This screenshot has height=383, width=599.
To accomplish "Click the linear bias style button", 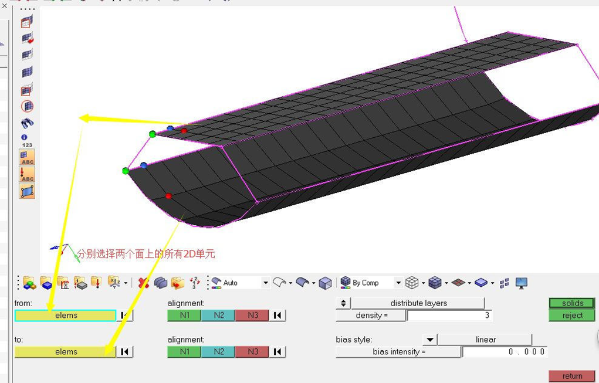I will coord(485,340).
